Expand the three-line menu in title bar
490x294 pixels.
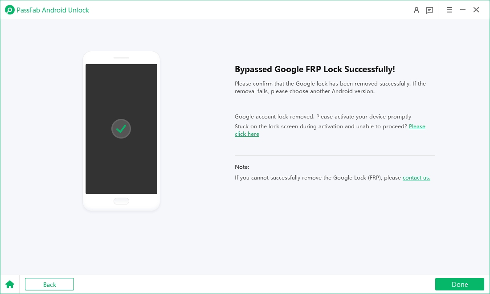449,10
